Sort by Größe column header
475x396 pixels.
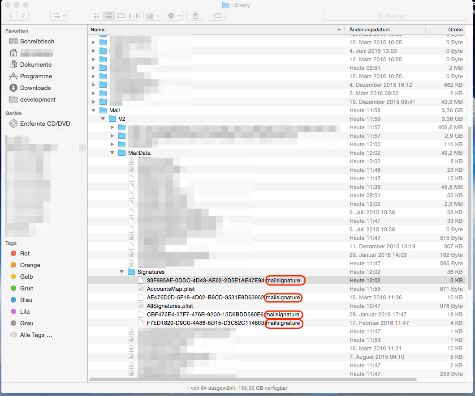click(x=455, y=30)
